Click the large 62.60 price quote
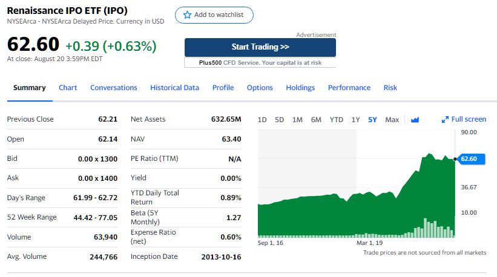This screenshot has height=277, width=497. point(33,44)
